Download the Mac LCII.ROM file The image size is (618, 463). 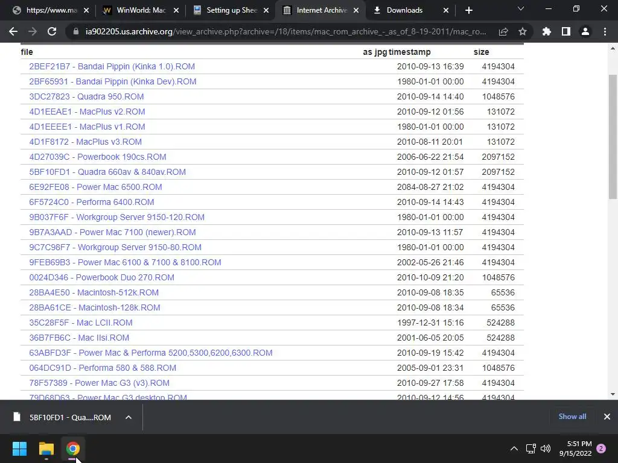pyautogui.click(x=81, y=323)
